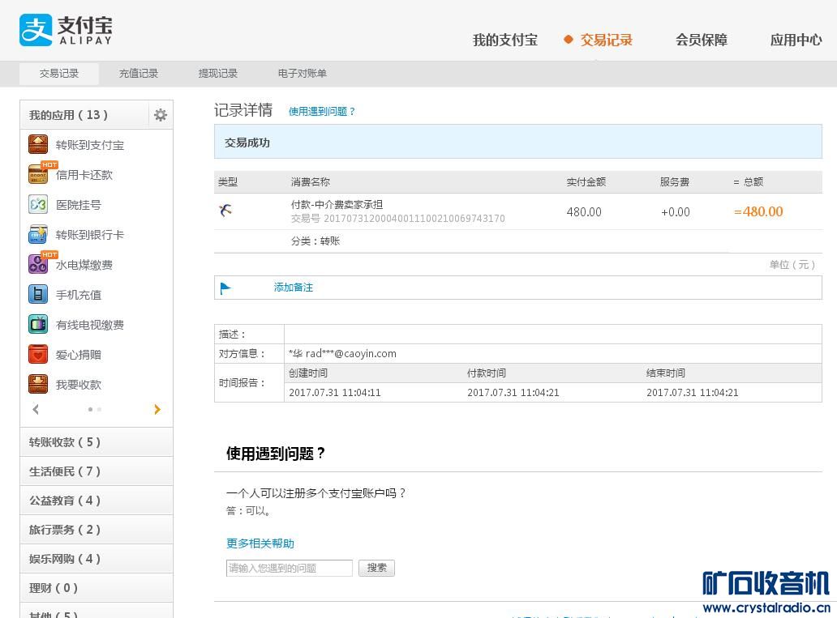
Task: Click the hospital registration icon (医院挂号)
Action: [38, 204]
